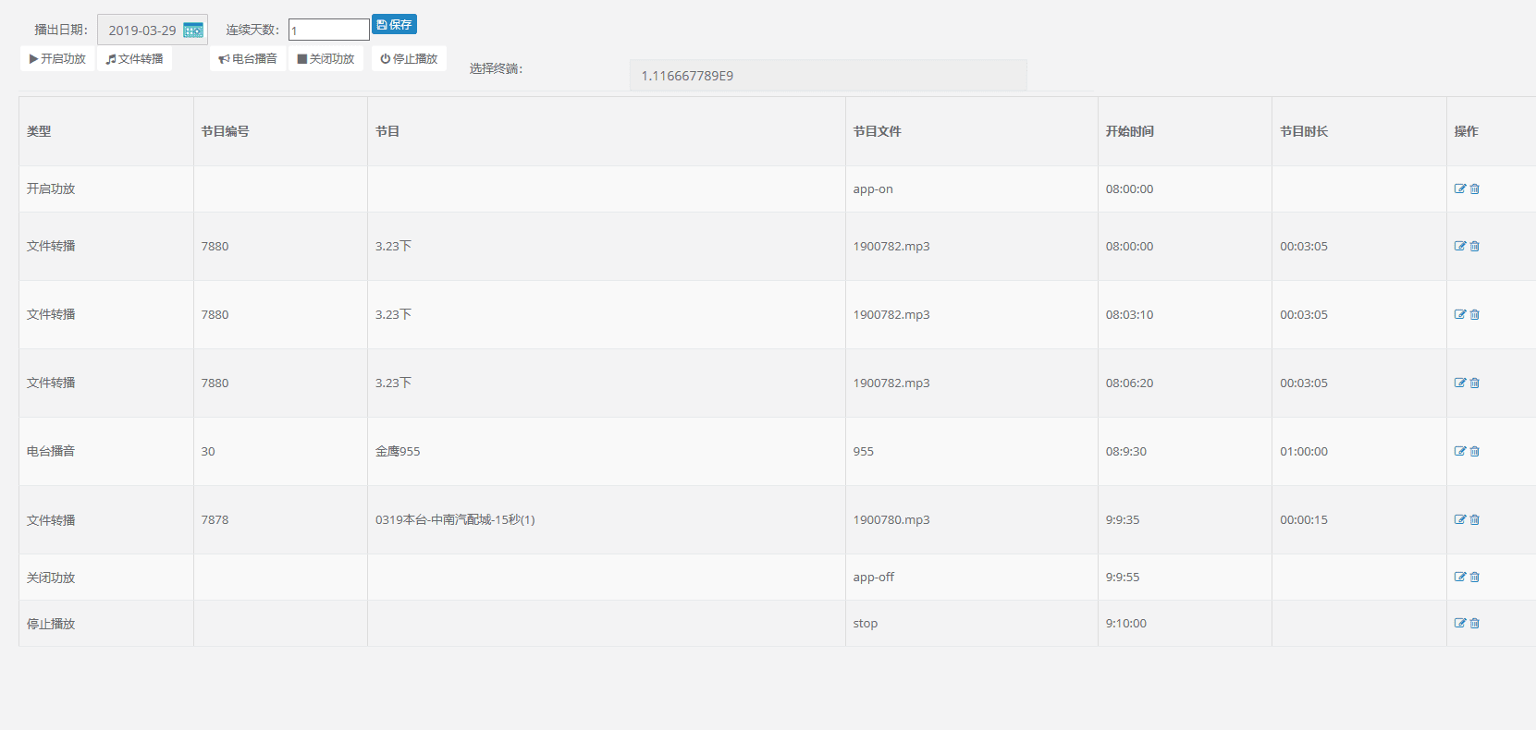Add a 电台播音 entry via toolbar button
Viewport: 1536px width, 730px height.
pos(248,58)
